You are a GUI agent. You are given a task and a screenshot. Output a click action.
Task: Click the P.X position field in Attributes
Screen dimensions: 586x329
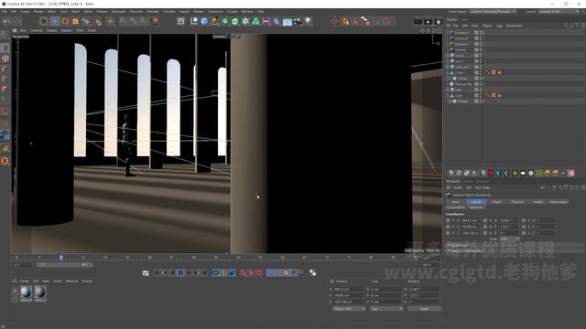point(470,220)
